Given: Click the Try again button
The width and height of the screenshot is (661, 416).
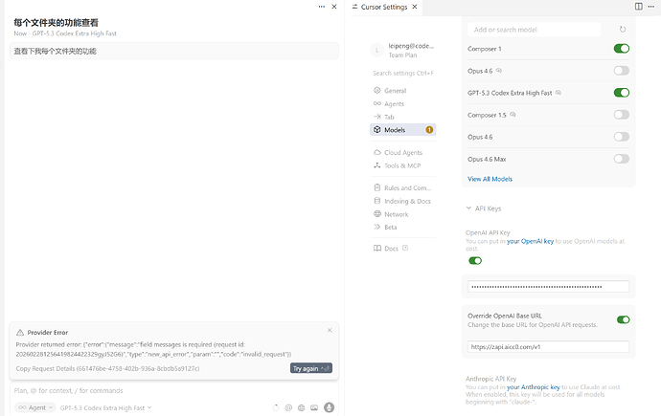Looking at the screenshot, I should 311,368.
